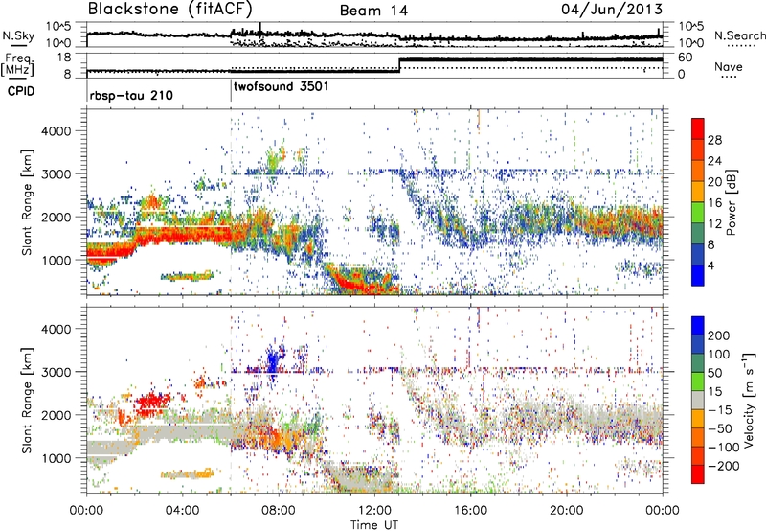Viewport: 766px width, 531px height.
Task: Click the "12" label on Power color bar
Action: [714, 224]
